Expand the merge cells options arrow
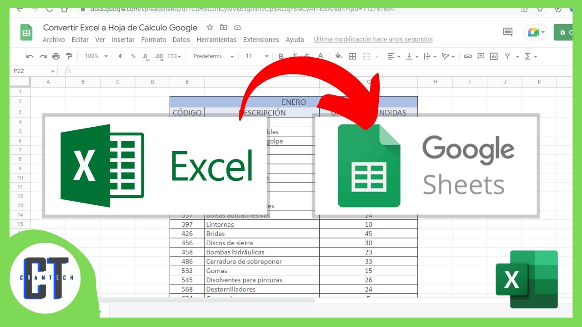 pos(377,56)
